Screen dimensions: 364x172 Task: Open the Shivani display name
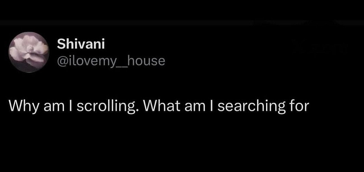(x=80, y=44)
